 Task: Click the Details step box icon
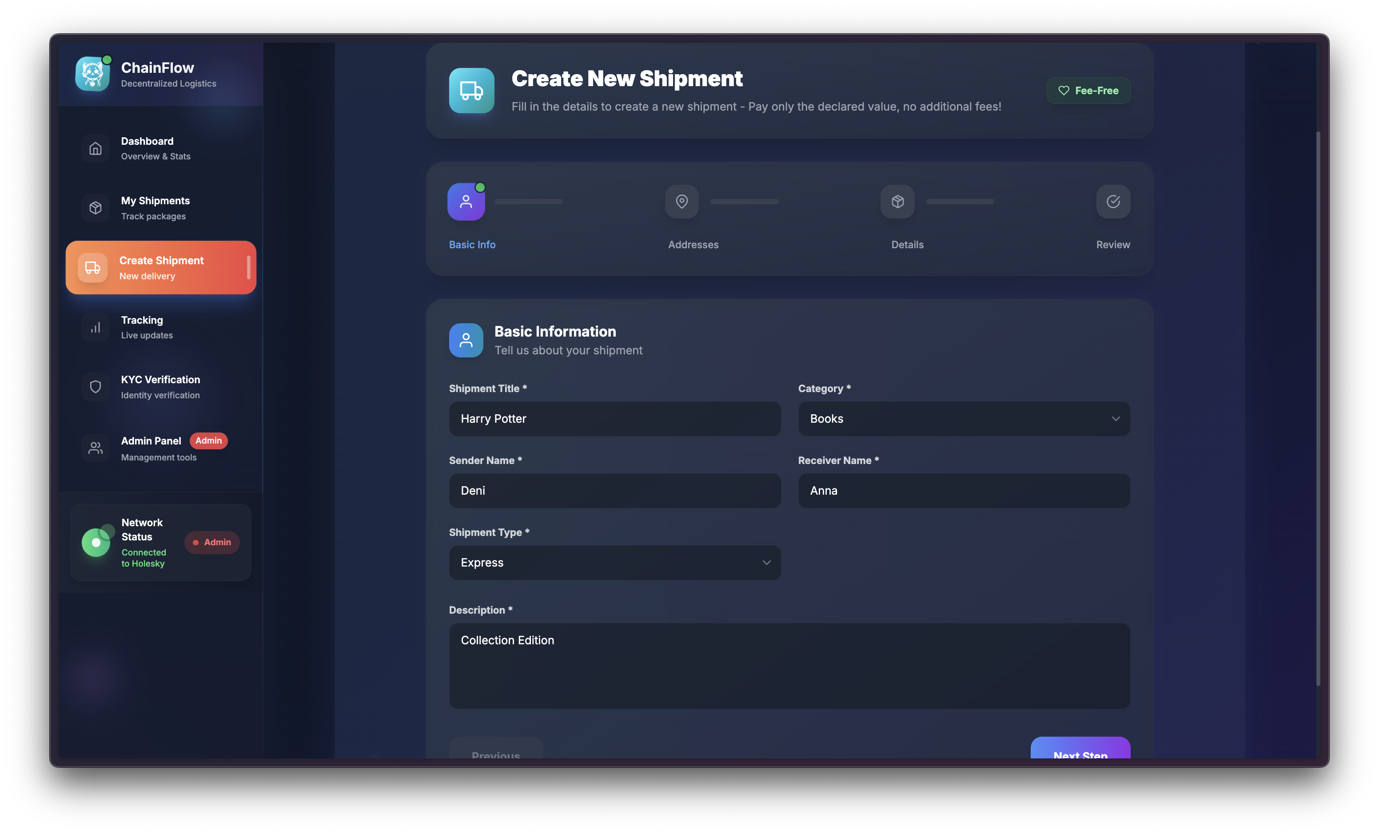click(x=897, y=202)
